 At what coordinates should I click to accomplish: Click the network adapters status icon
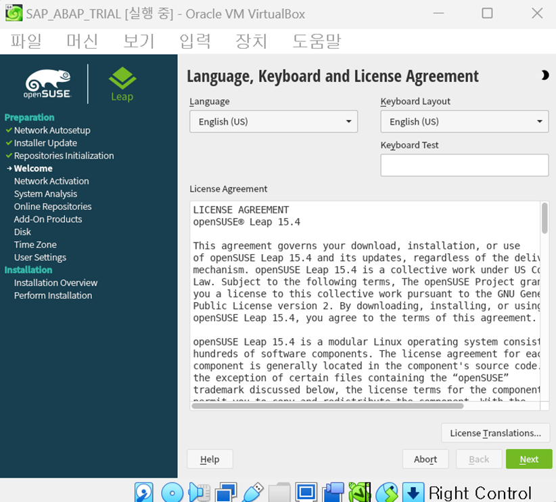[x=226, y=493]
